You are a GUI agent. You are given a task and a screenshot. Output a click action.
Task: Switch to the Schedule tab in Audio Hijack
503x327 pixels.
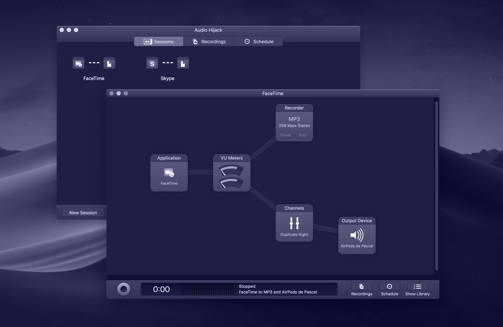pos(258,41)
